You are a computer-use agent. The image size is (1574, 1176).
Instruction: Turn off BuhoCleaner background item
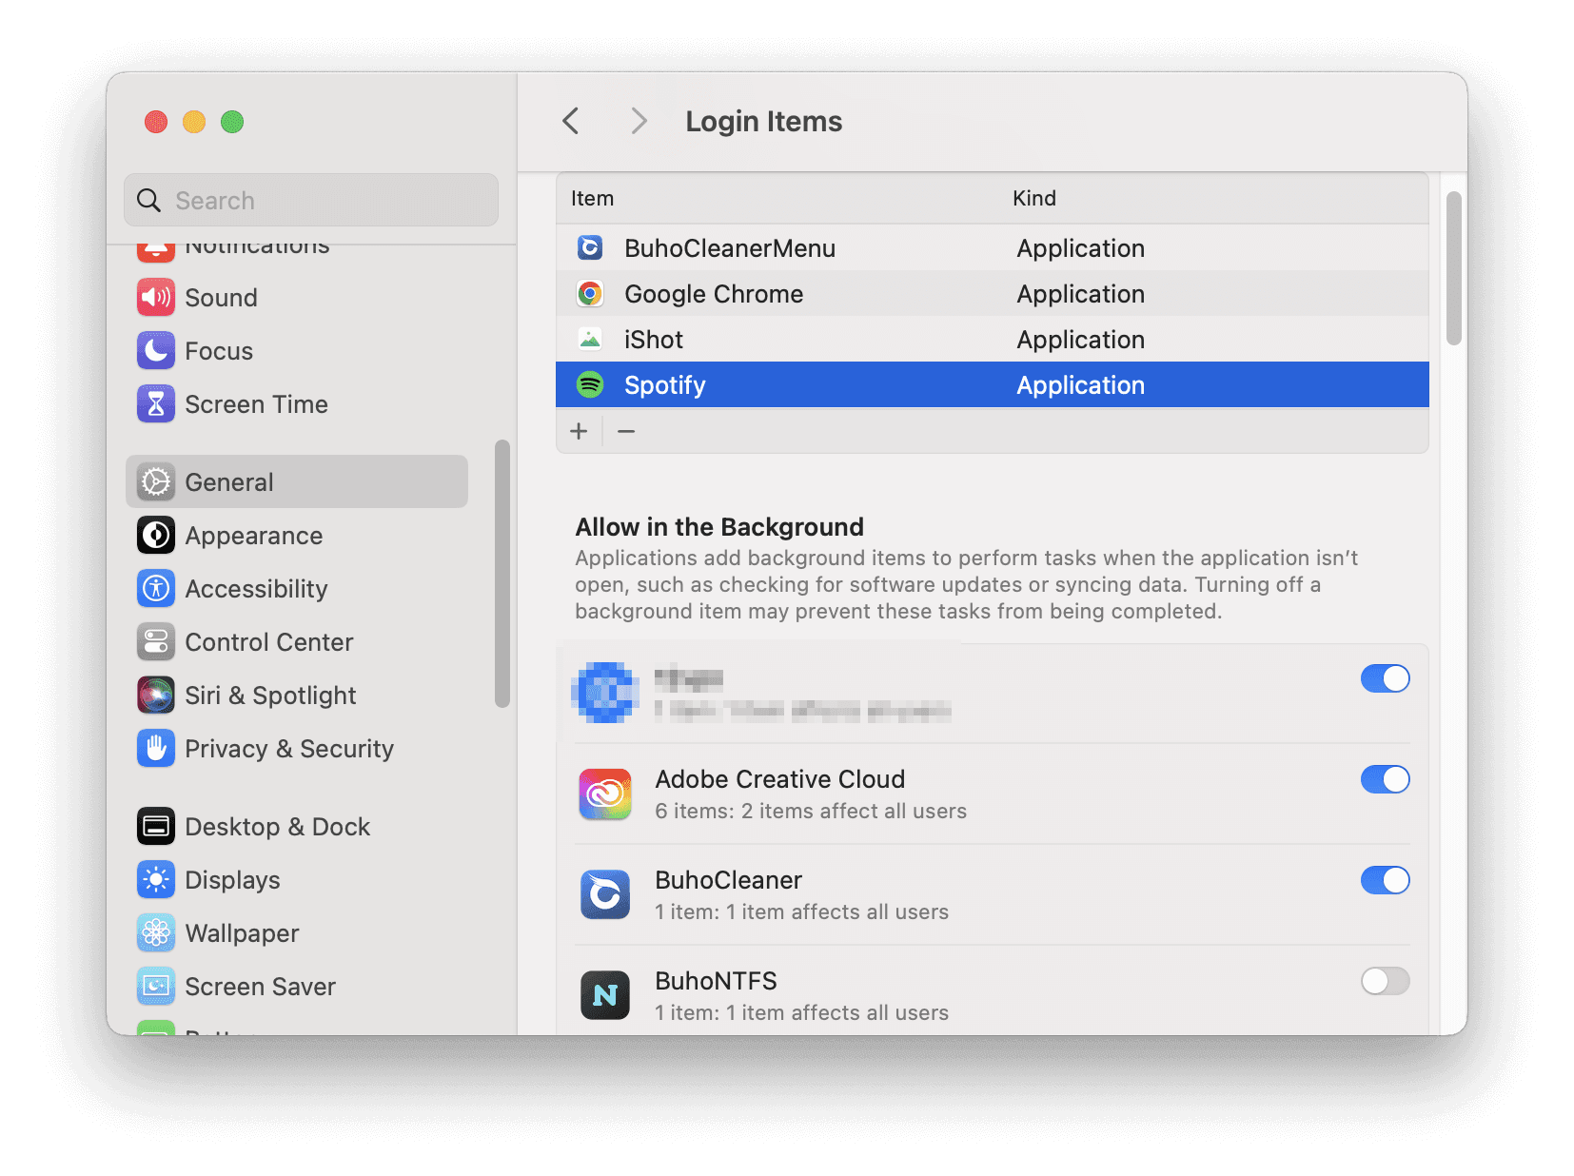coord(1386,880)
